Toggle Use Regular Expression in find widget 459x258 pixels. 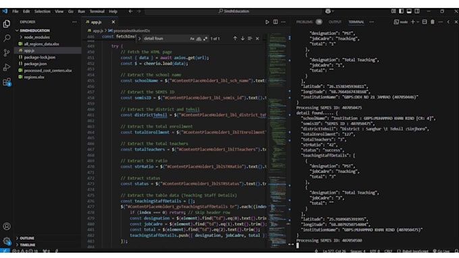[205, 38]
